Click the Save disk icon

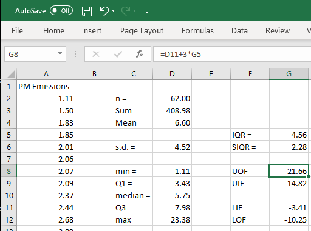[87, 11]
